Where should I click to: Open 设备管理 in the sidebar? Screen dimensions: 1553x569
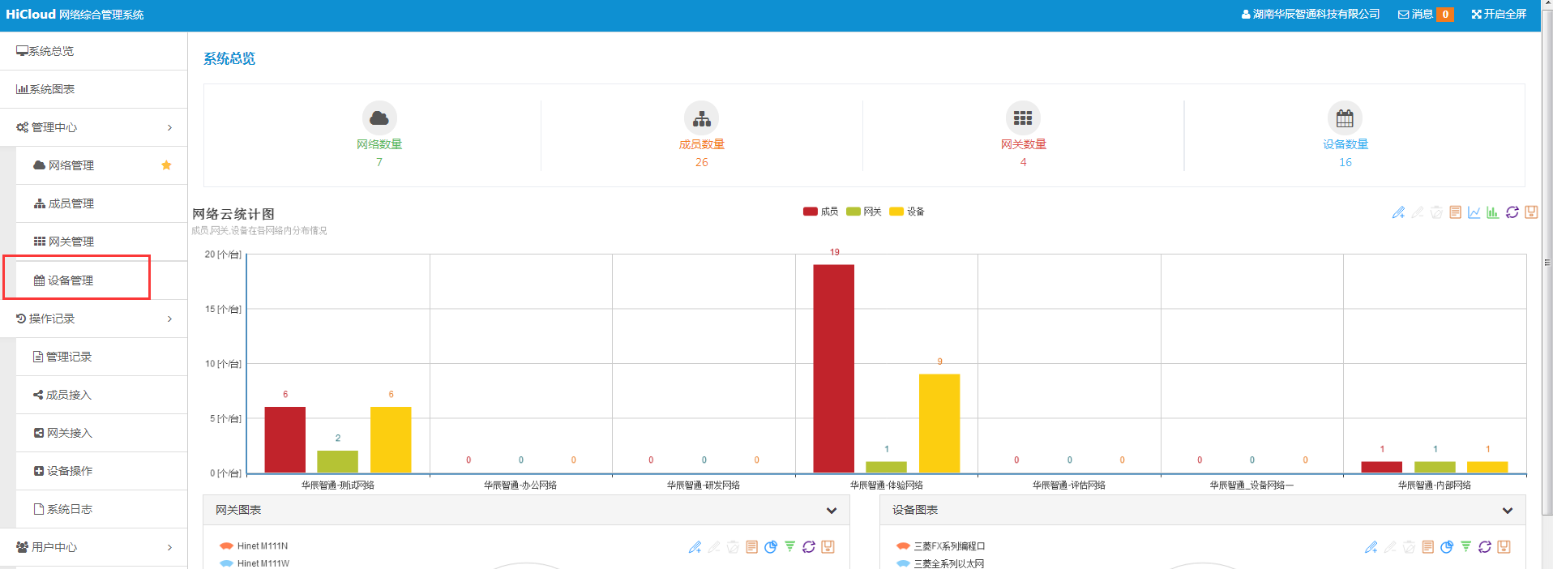pyautogui.click(x=71, y=280)
